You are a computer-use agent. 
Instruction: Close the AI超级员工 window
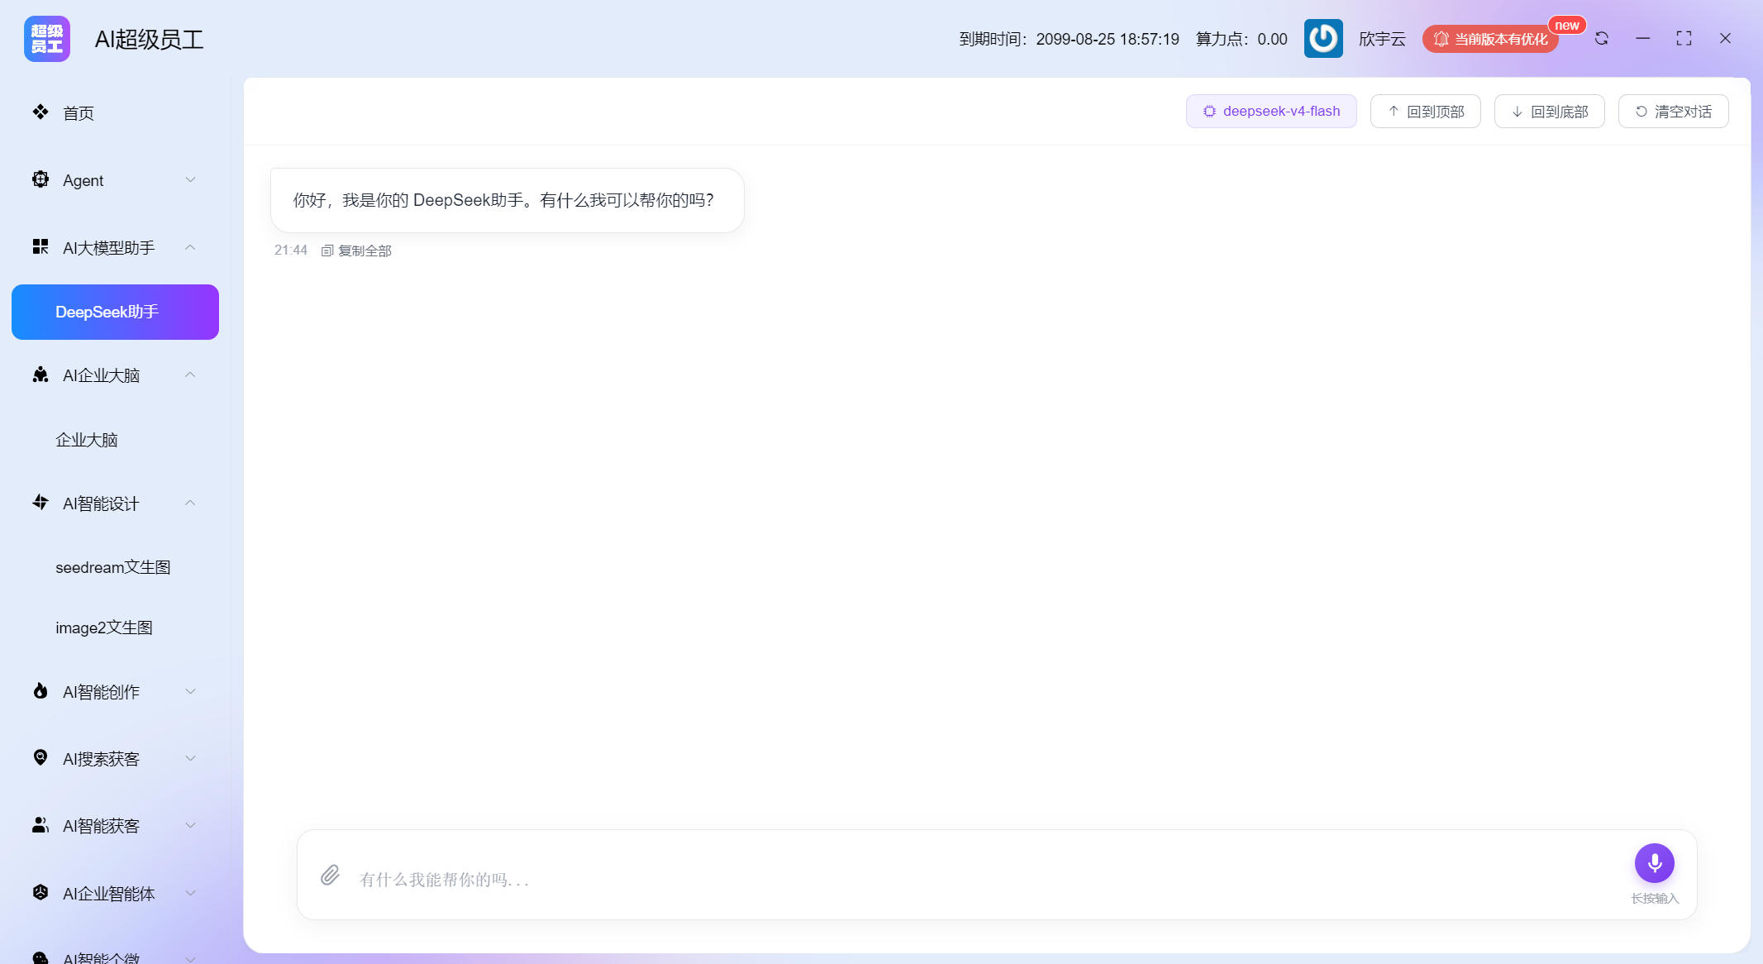(x=1725, y=39)
